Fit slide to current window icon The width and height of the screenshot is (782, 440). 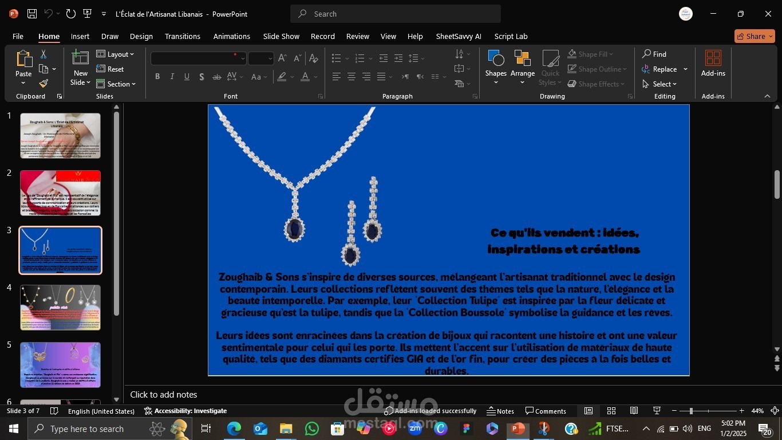775,411
